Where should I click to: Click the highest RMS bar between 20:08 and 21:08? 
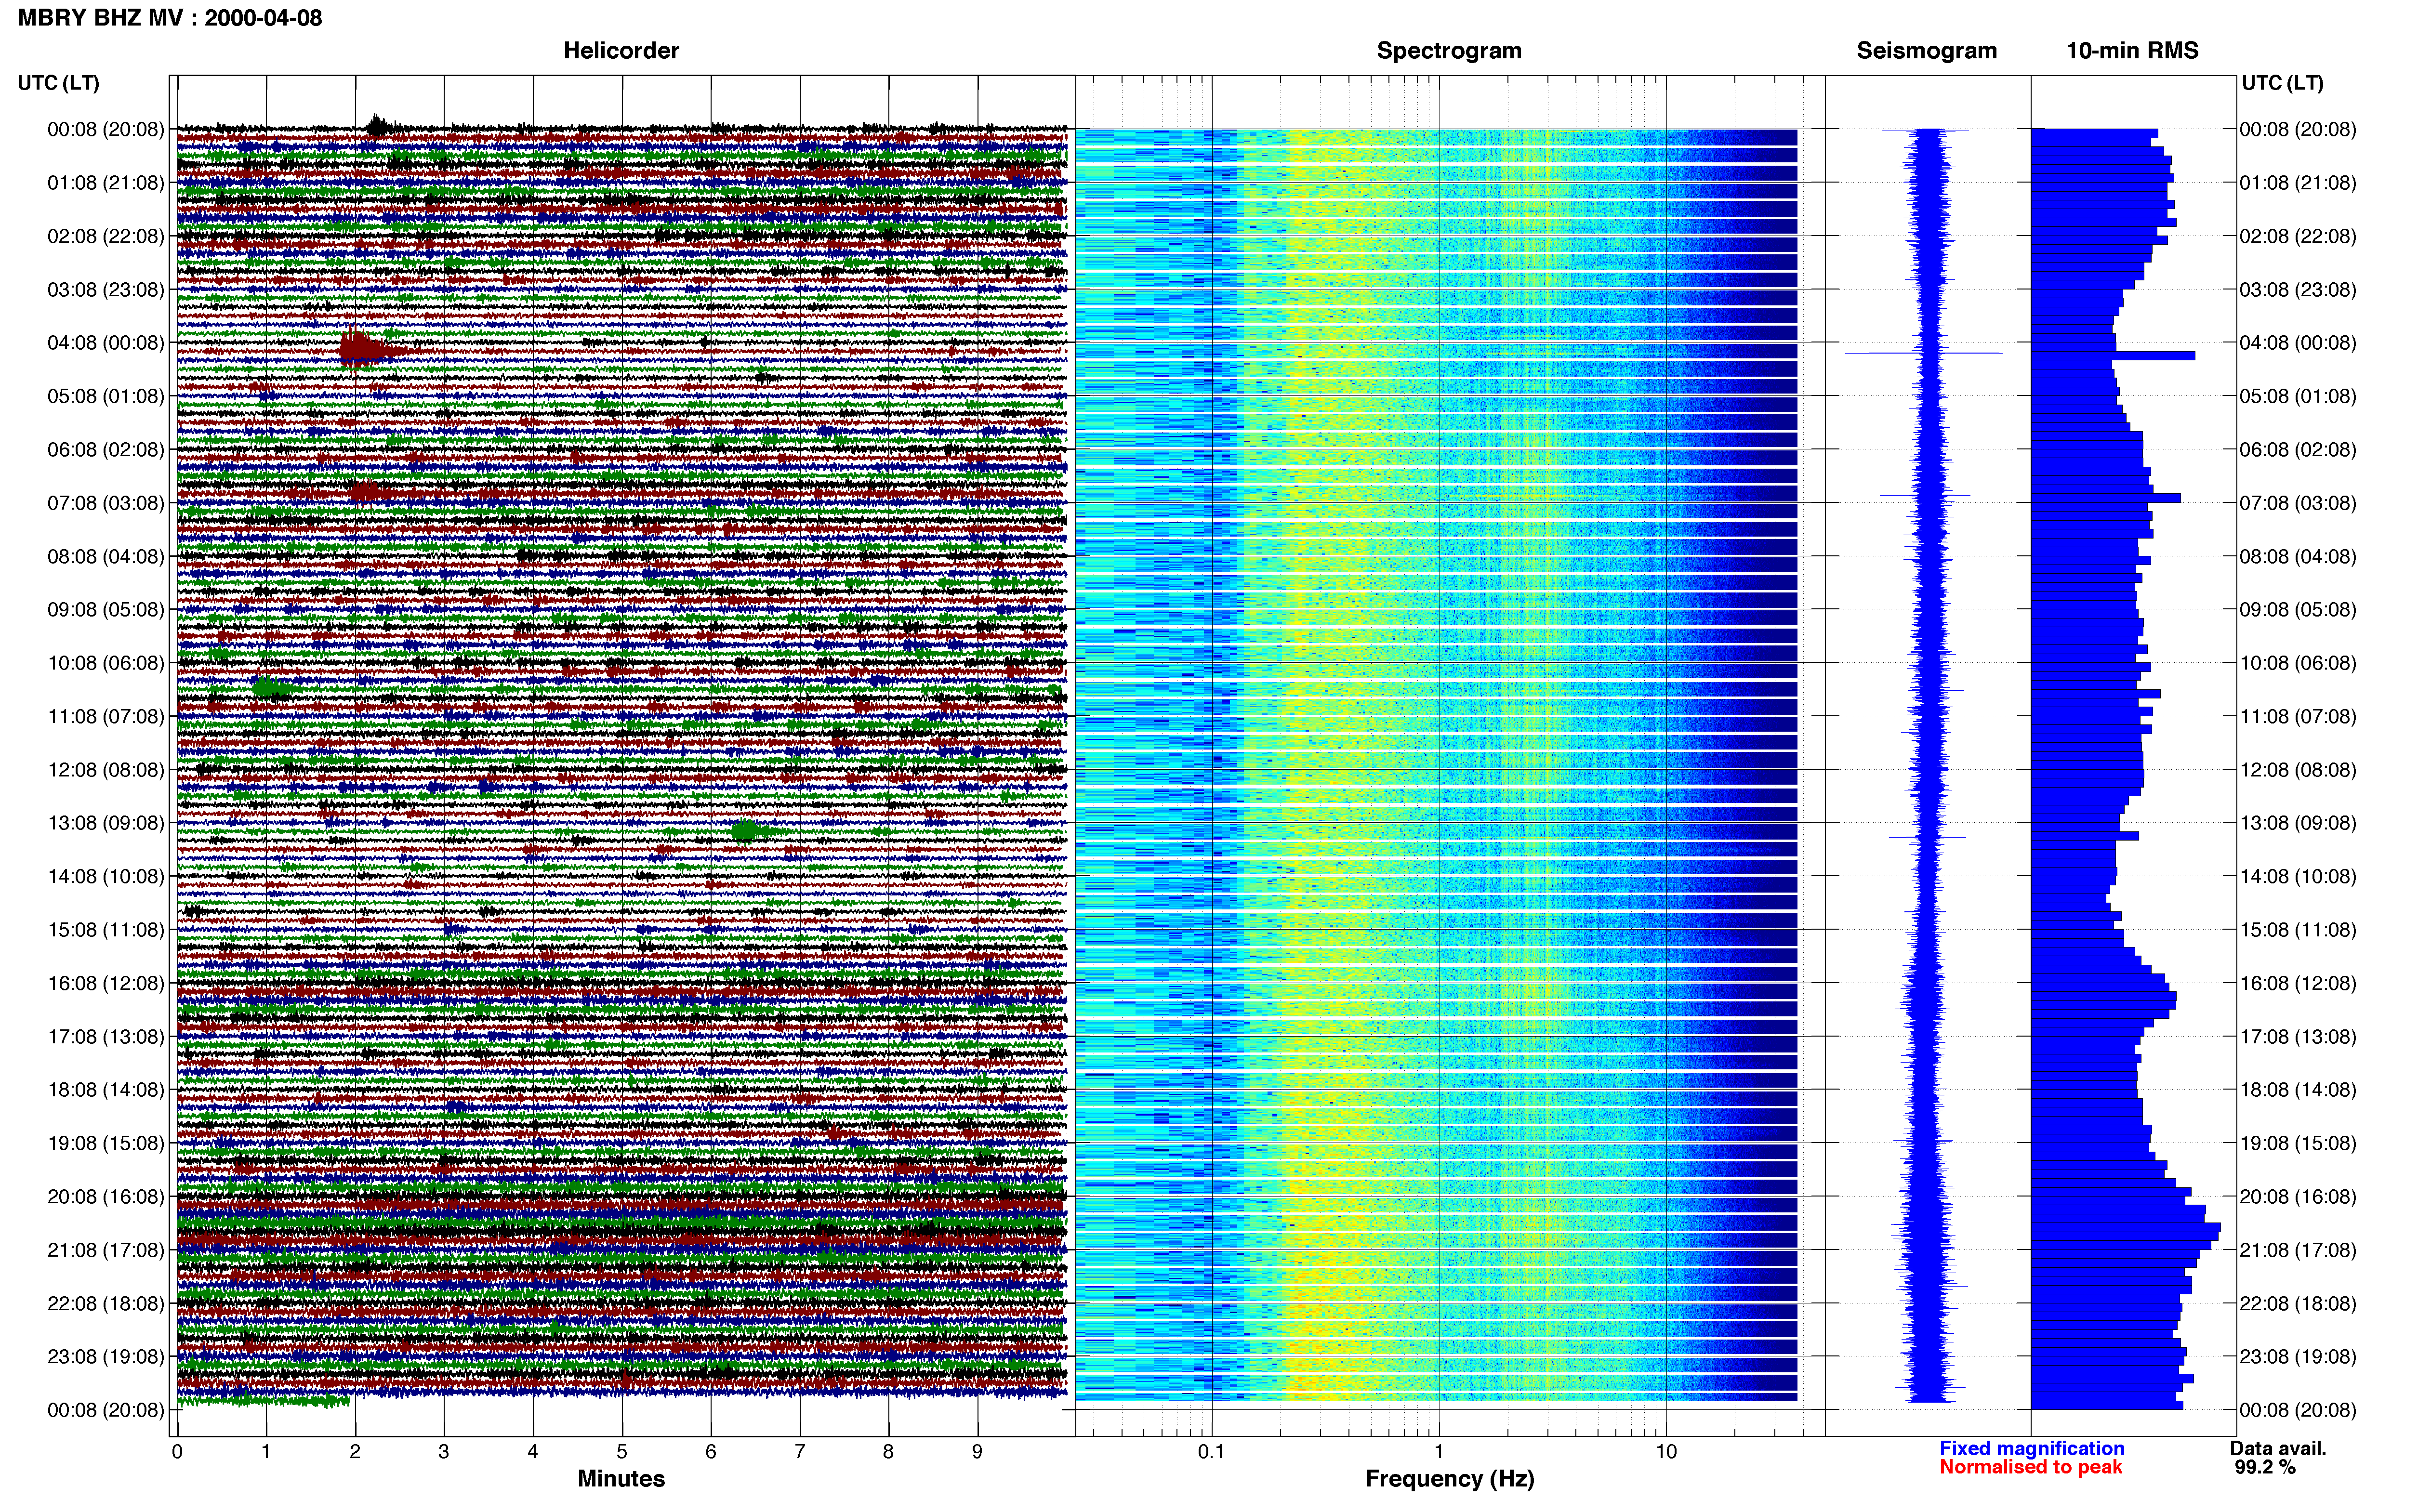point(2126,1227)
